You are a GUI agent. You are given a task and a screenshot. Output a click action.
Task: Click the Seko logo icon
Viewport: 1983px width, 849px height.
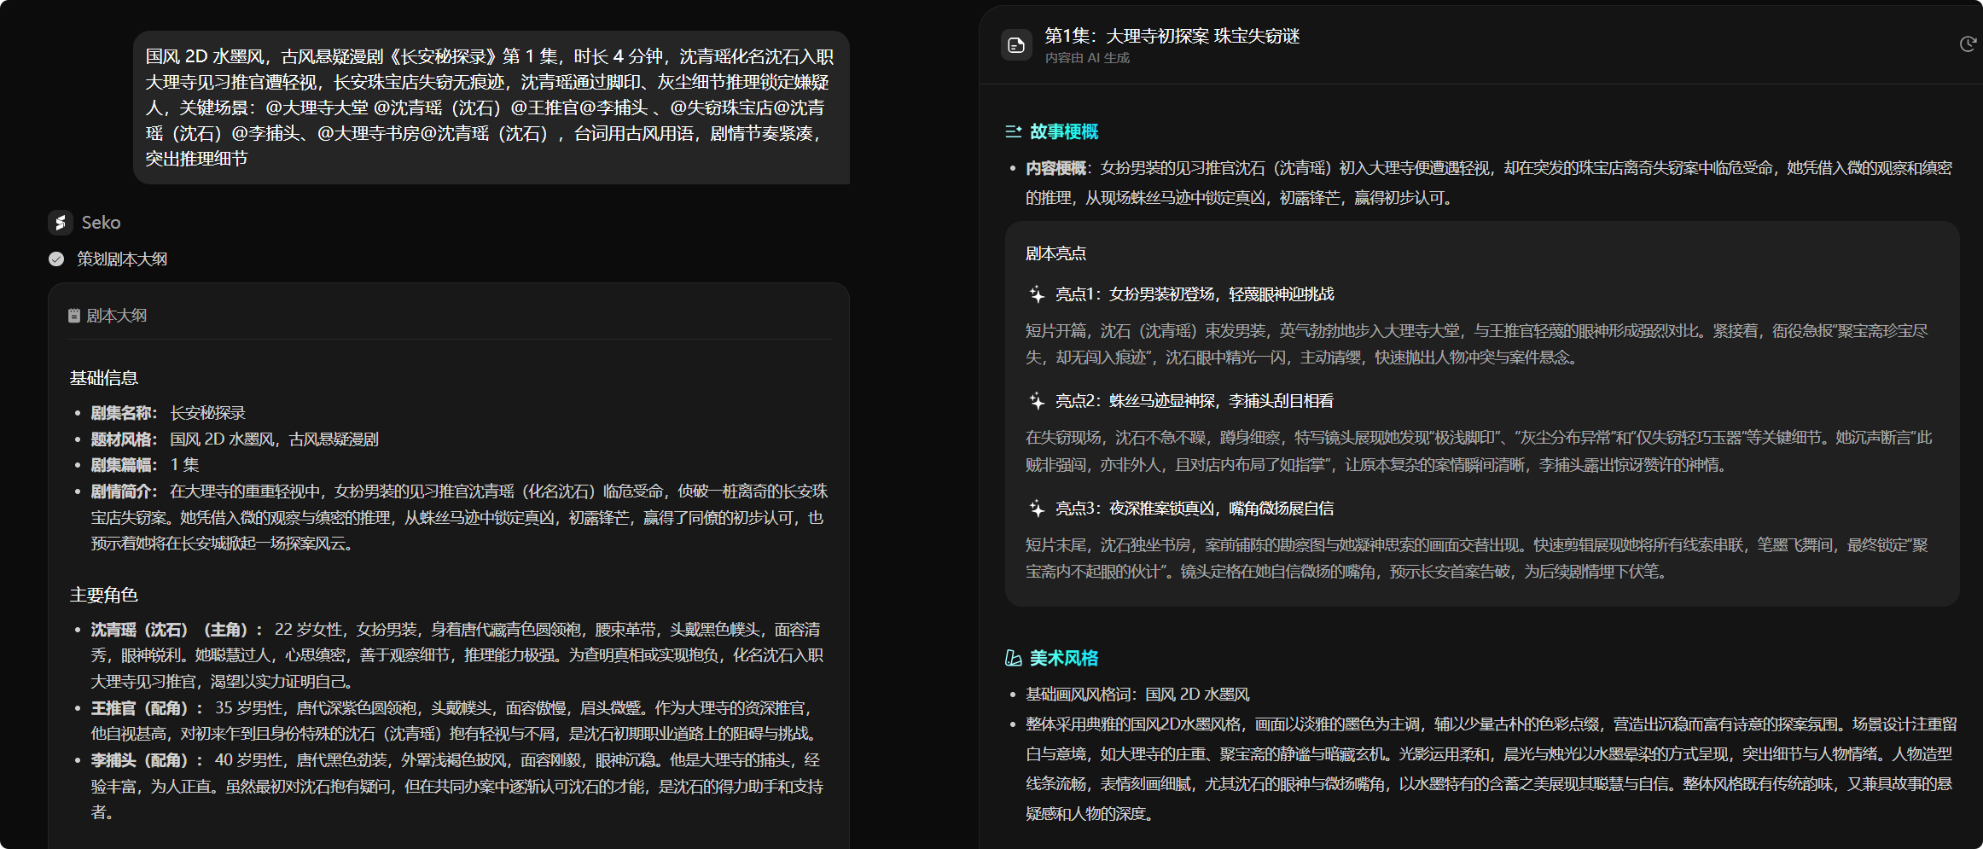pyautogui.click(x=60, y=223)
